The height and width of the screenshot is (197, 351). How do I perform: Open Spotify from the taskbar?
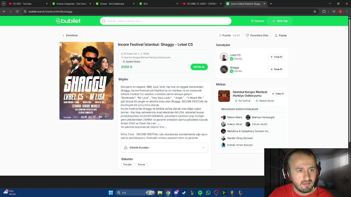[200, 193]
